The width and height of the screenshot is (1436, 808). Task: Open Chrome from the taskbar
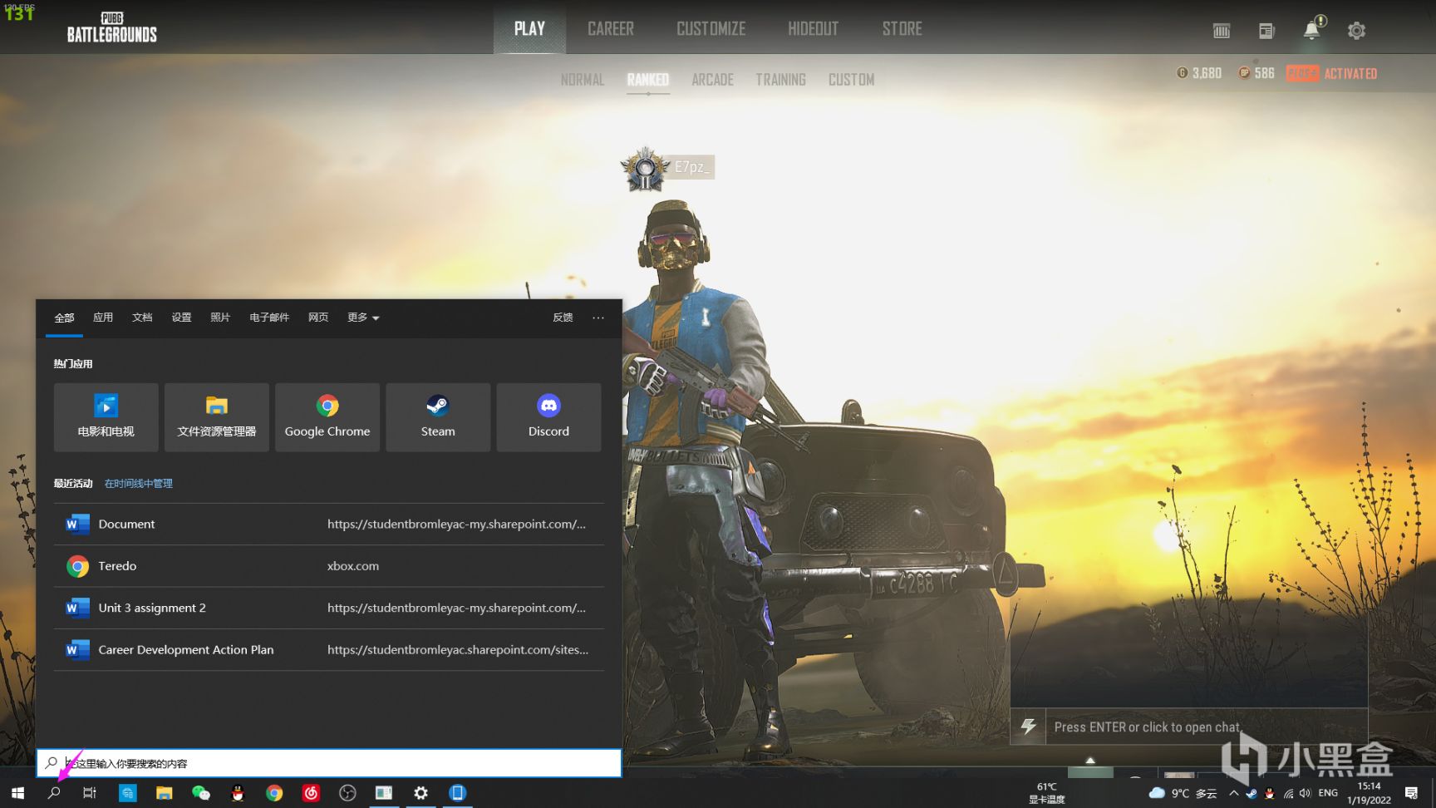tap(274, 793)
